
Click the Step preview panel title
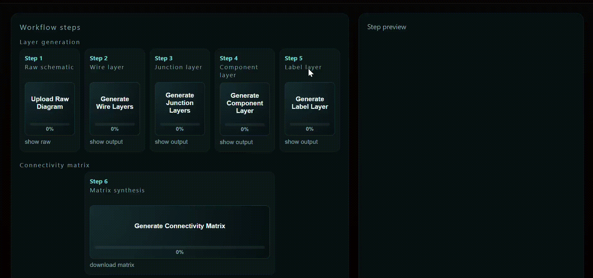387,27
